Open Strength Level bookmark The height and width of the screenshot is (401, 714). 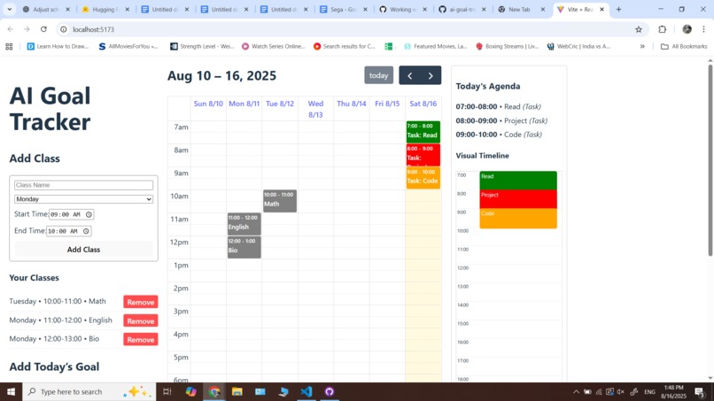click(x=202, y=46)
